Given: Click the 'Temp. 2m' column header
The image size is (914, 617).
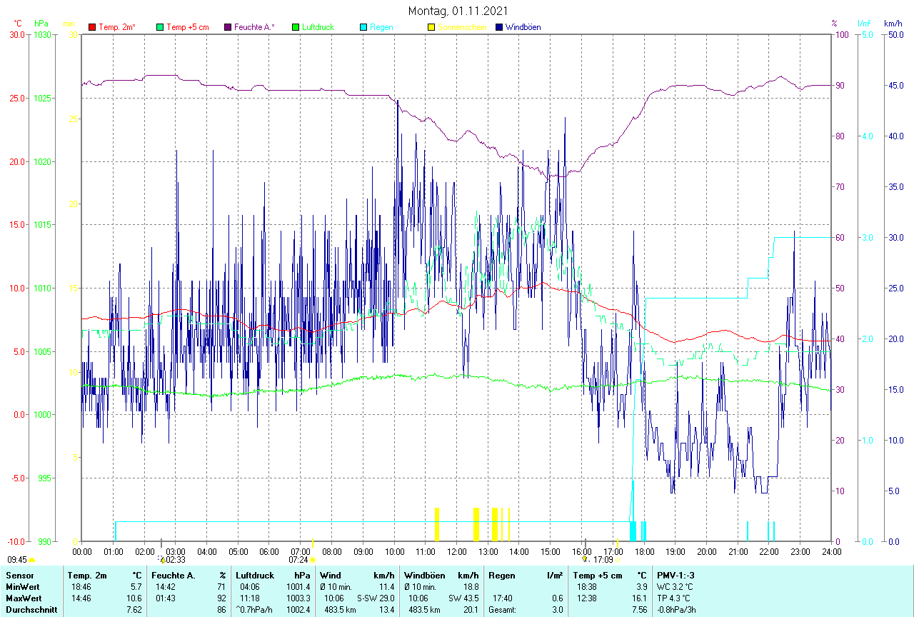Looking at the screenshot, I should tap(87, 575).
